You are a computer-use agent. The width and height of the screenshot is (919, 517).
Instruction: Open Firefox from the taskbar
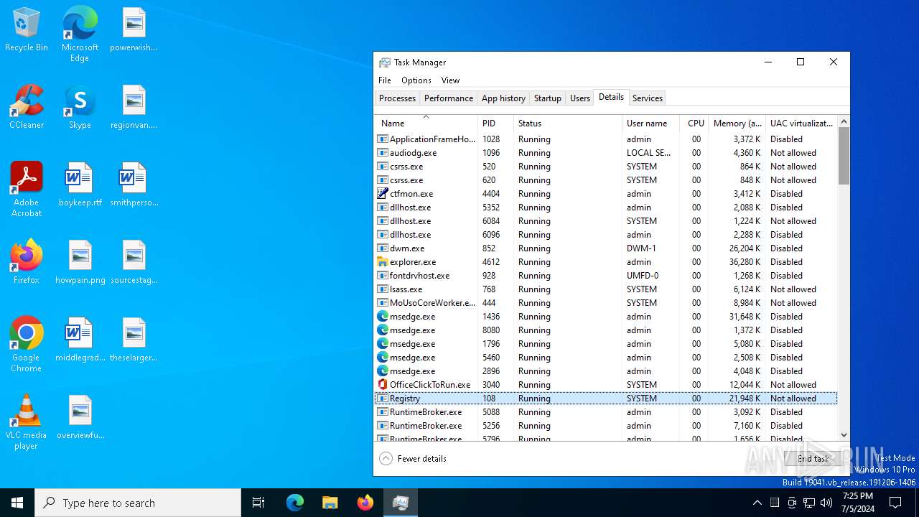(x=365, y=503)
